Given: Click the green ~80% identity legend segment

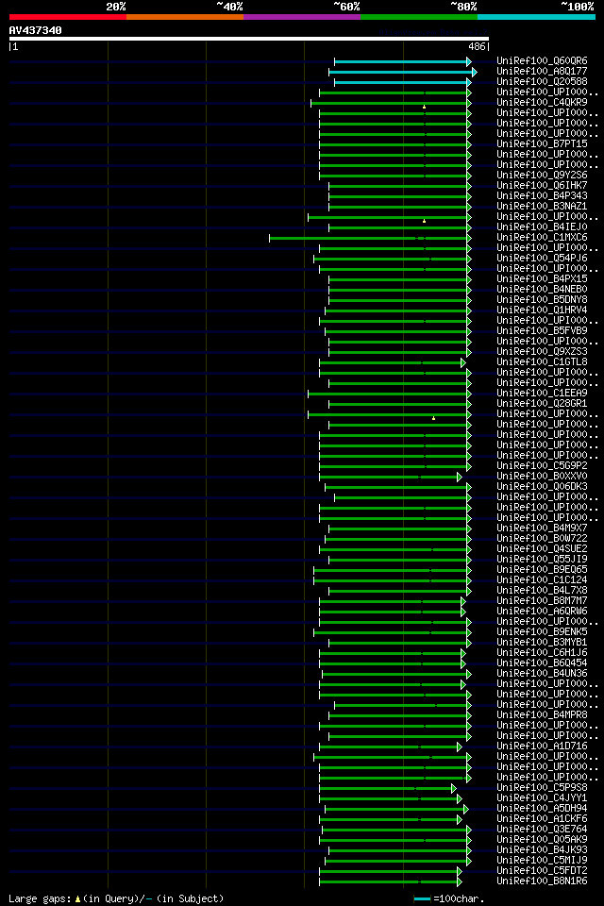Looking at the screenshot, I should pyautogui.click(x=419, y=17).
